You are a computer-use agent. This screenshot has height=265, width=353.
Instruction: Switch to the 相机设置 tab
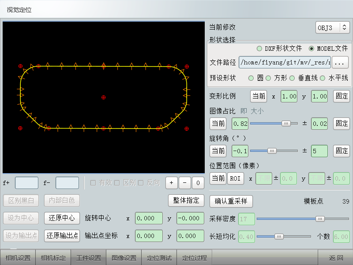click(x=18, y=257)
